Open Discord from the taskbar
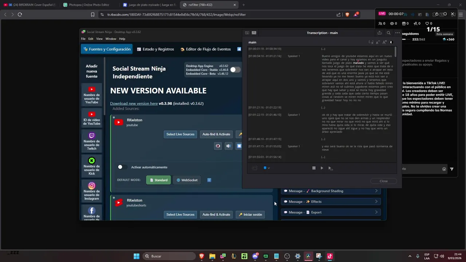466x262 pixels. click(x=255, y=256)
